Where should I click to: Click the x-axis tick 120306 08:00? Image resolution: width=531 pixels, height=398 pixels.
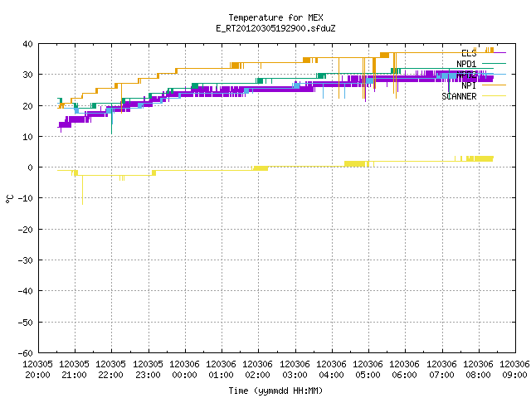(478, 370)
